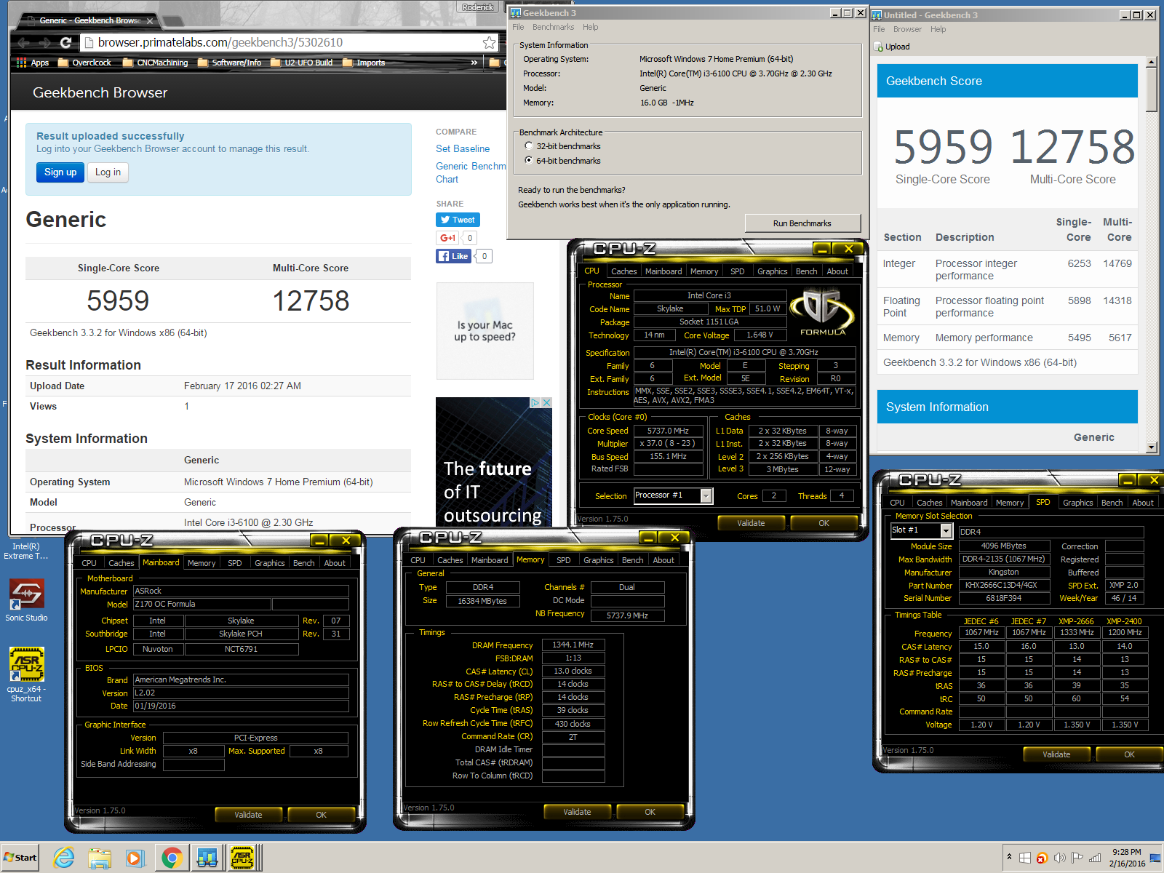1164x873 pixels.
Task: Close the Generic - Geekbench Browser tab
Action: tap(150, 20)
